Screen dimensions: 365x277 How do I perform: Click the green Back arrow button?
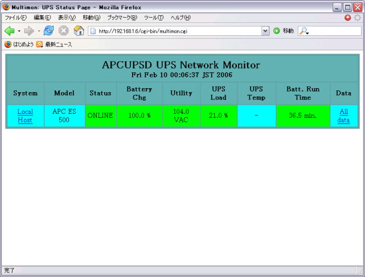pos(10,31)
